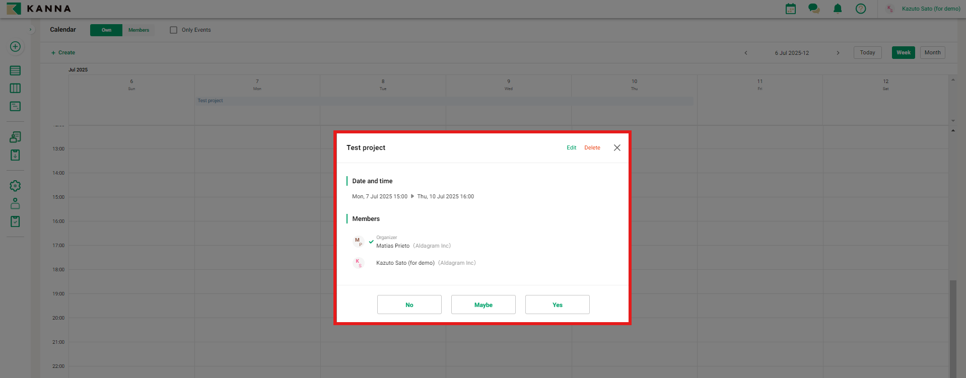Click the calendar icon in the top bar
966x378 pixels.
[791, 9]
